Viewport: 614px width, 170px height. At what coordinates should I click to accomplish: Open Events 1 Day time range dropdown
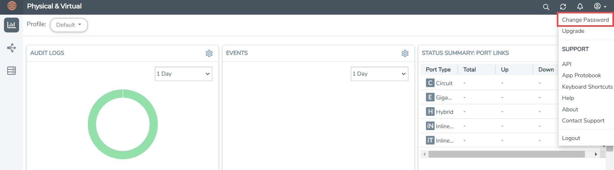(x=379, y=74)
